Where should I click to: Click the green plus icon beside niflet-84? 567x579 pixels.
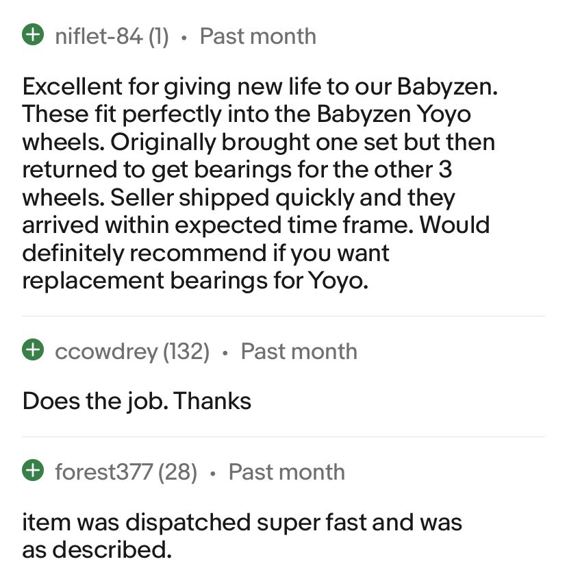32,36
